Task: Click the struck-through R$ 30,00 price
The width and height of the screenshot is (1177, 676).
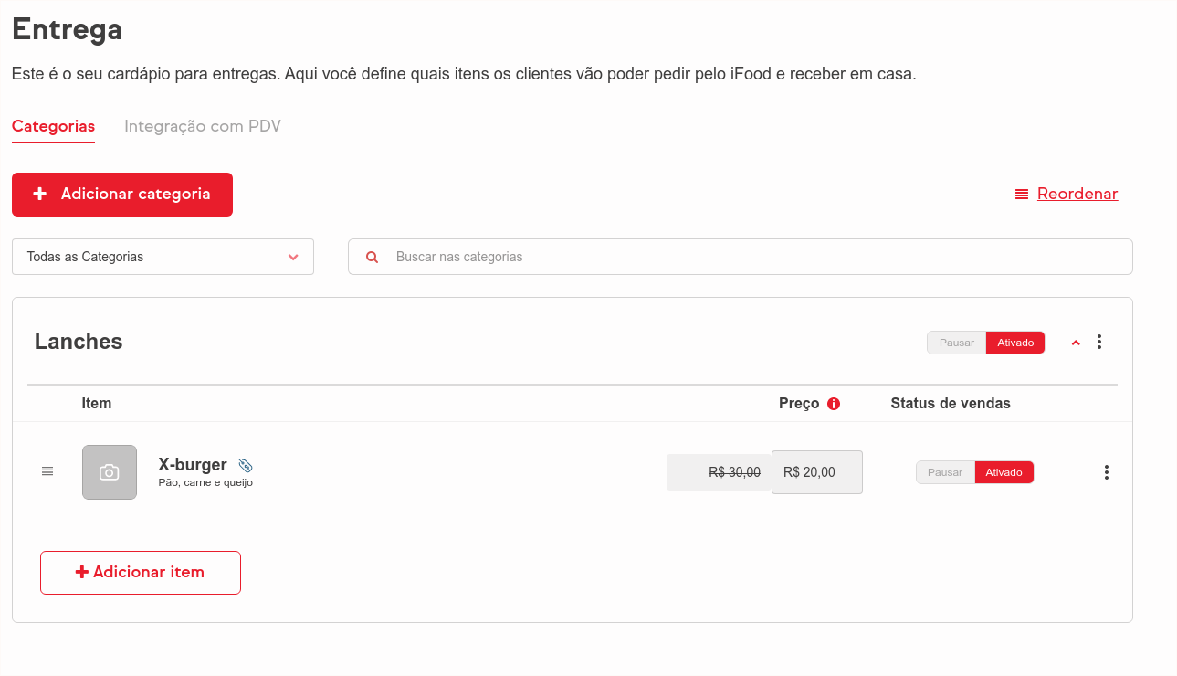Action: point(734,472)
